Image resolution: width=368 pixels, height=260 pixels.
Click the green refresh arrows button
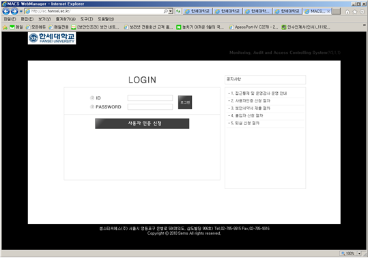178,12
